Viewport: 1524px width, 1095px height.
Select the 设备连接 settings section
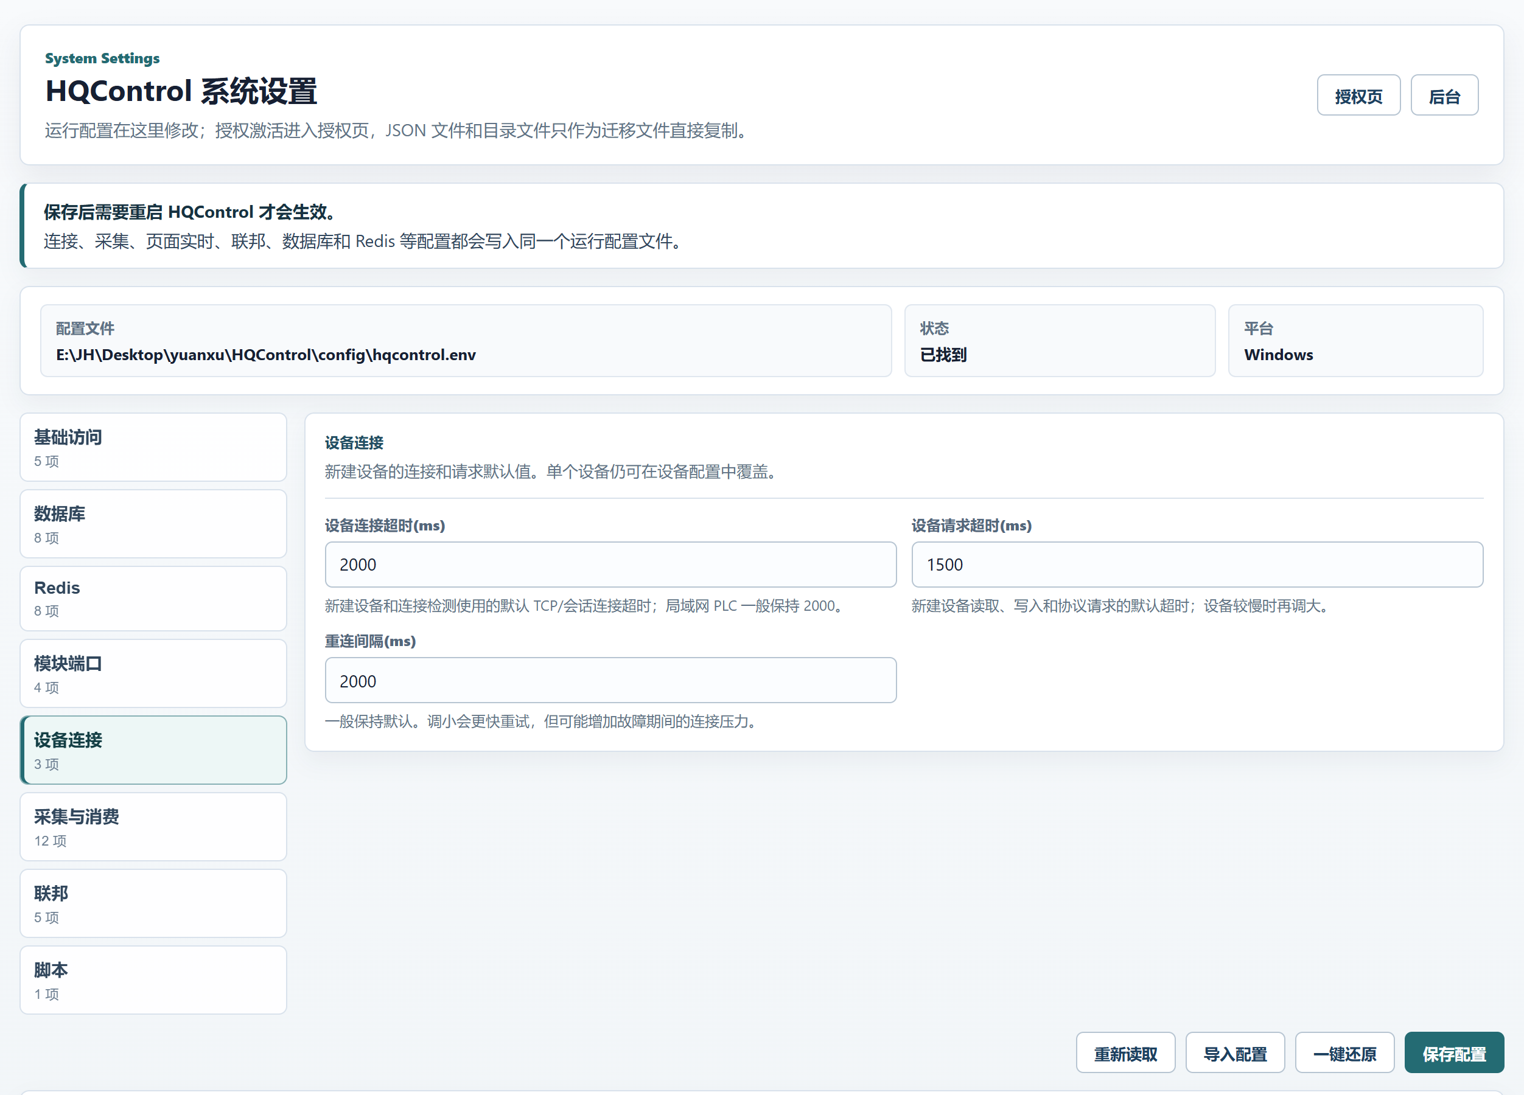click(x=153, y=750)
